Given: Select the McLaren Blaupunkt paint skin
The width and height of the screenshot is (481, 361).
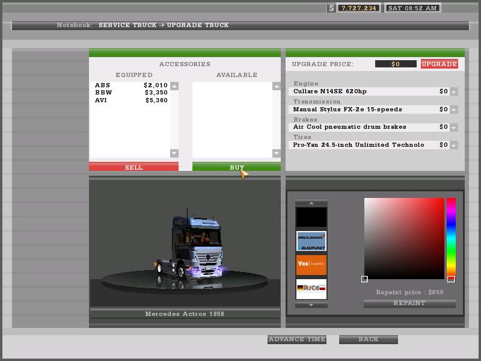Looking at the screenshot, I should point(311,241).
